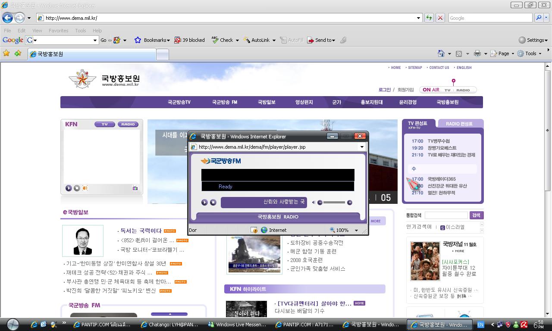
Task: Open the Google toolbar Settings dropdown
Action: pyautogui.click(x=533, y=40)
